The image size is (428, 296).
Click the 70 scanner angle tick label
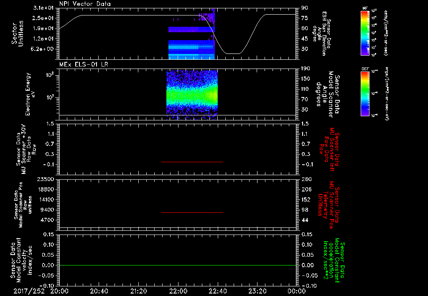(305, 100)
